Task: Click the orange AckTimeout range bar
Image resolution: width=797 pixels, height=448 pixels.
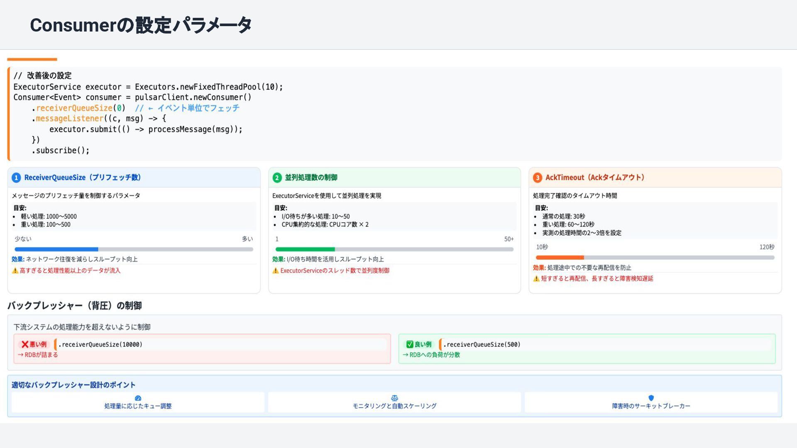Action: tap(560, 258)
